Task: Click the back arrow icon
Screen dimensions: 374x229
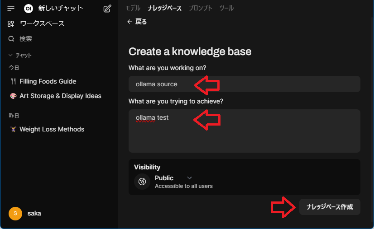Action: tap(130, 22)
